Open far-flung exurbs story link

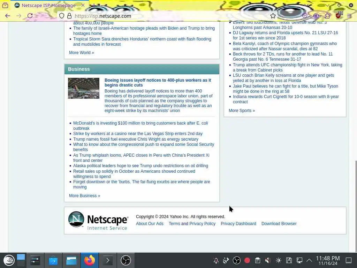[142, 184]
